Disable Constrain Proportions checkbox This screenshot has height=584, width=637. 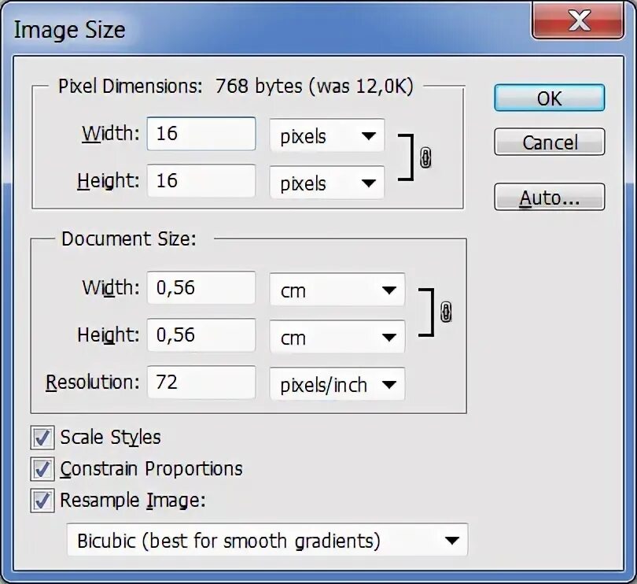click(42, 469)
